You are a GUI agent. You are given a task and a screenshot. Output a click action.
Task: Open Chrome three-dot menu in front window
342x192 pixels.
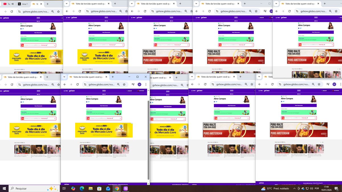coord(146,84)
